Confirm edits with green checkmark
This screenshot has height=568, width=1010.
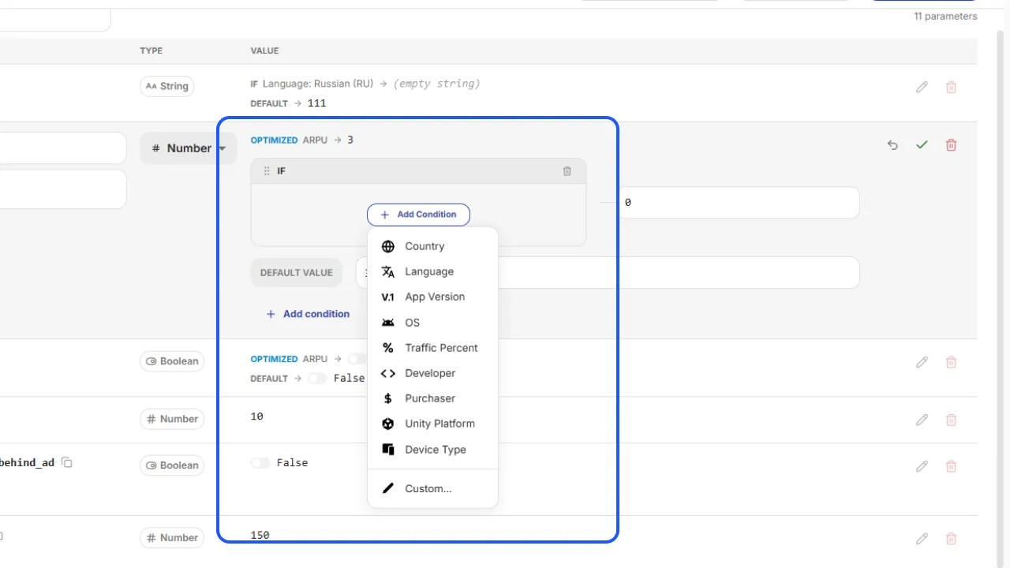tap(922, 145)
